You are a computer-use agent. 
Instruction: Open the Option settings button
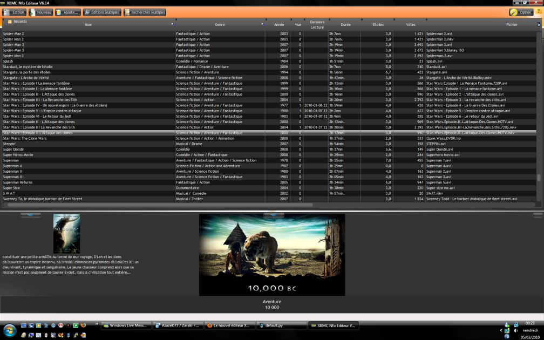point(521,12)
